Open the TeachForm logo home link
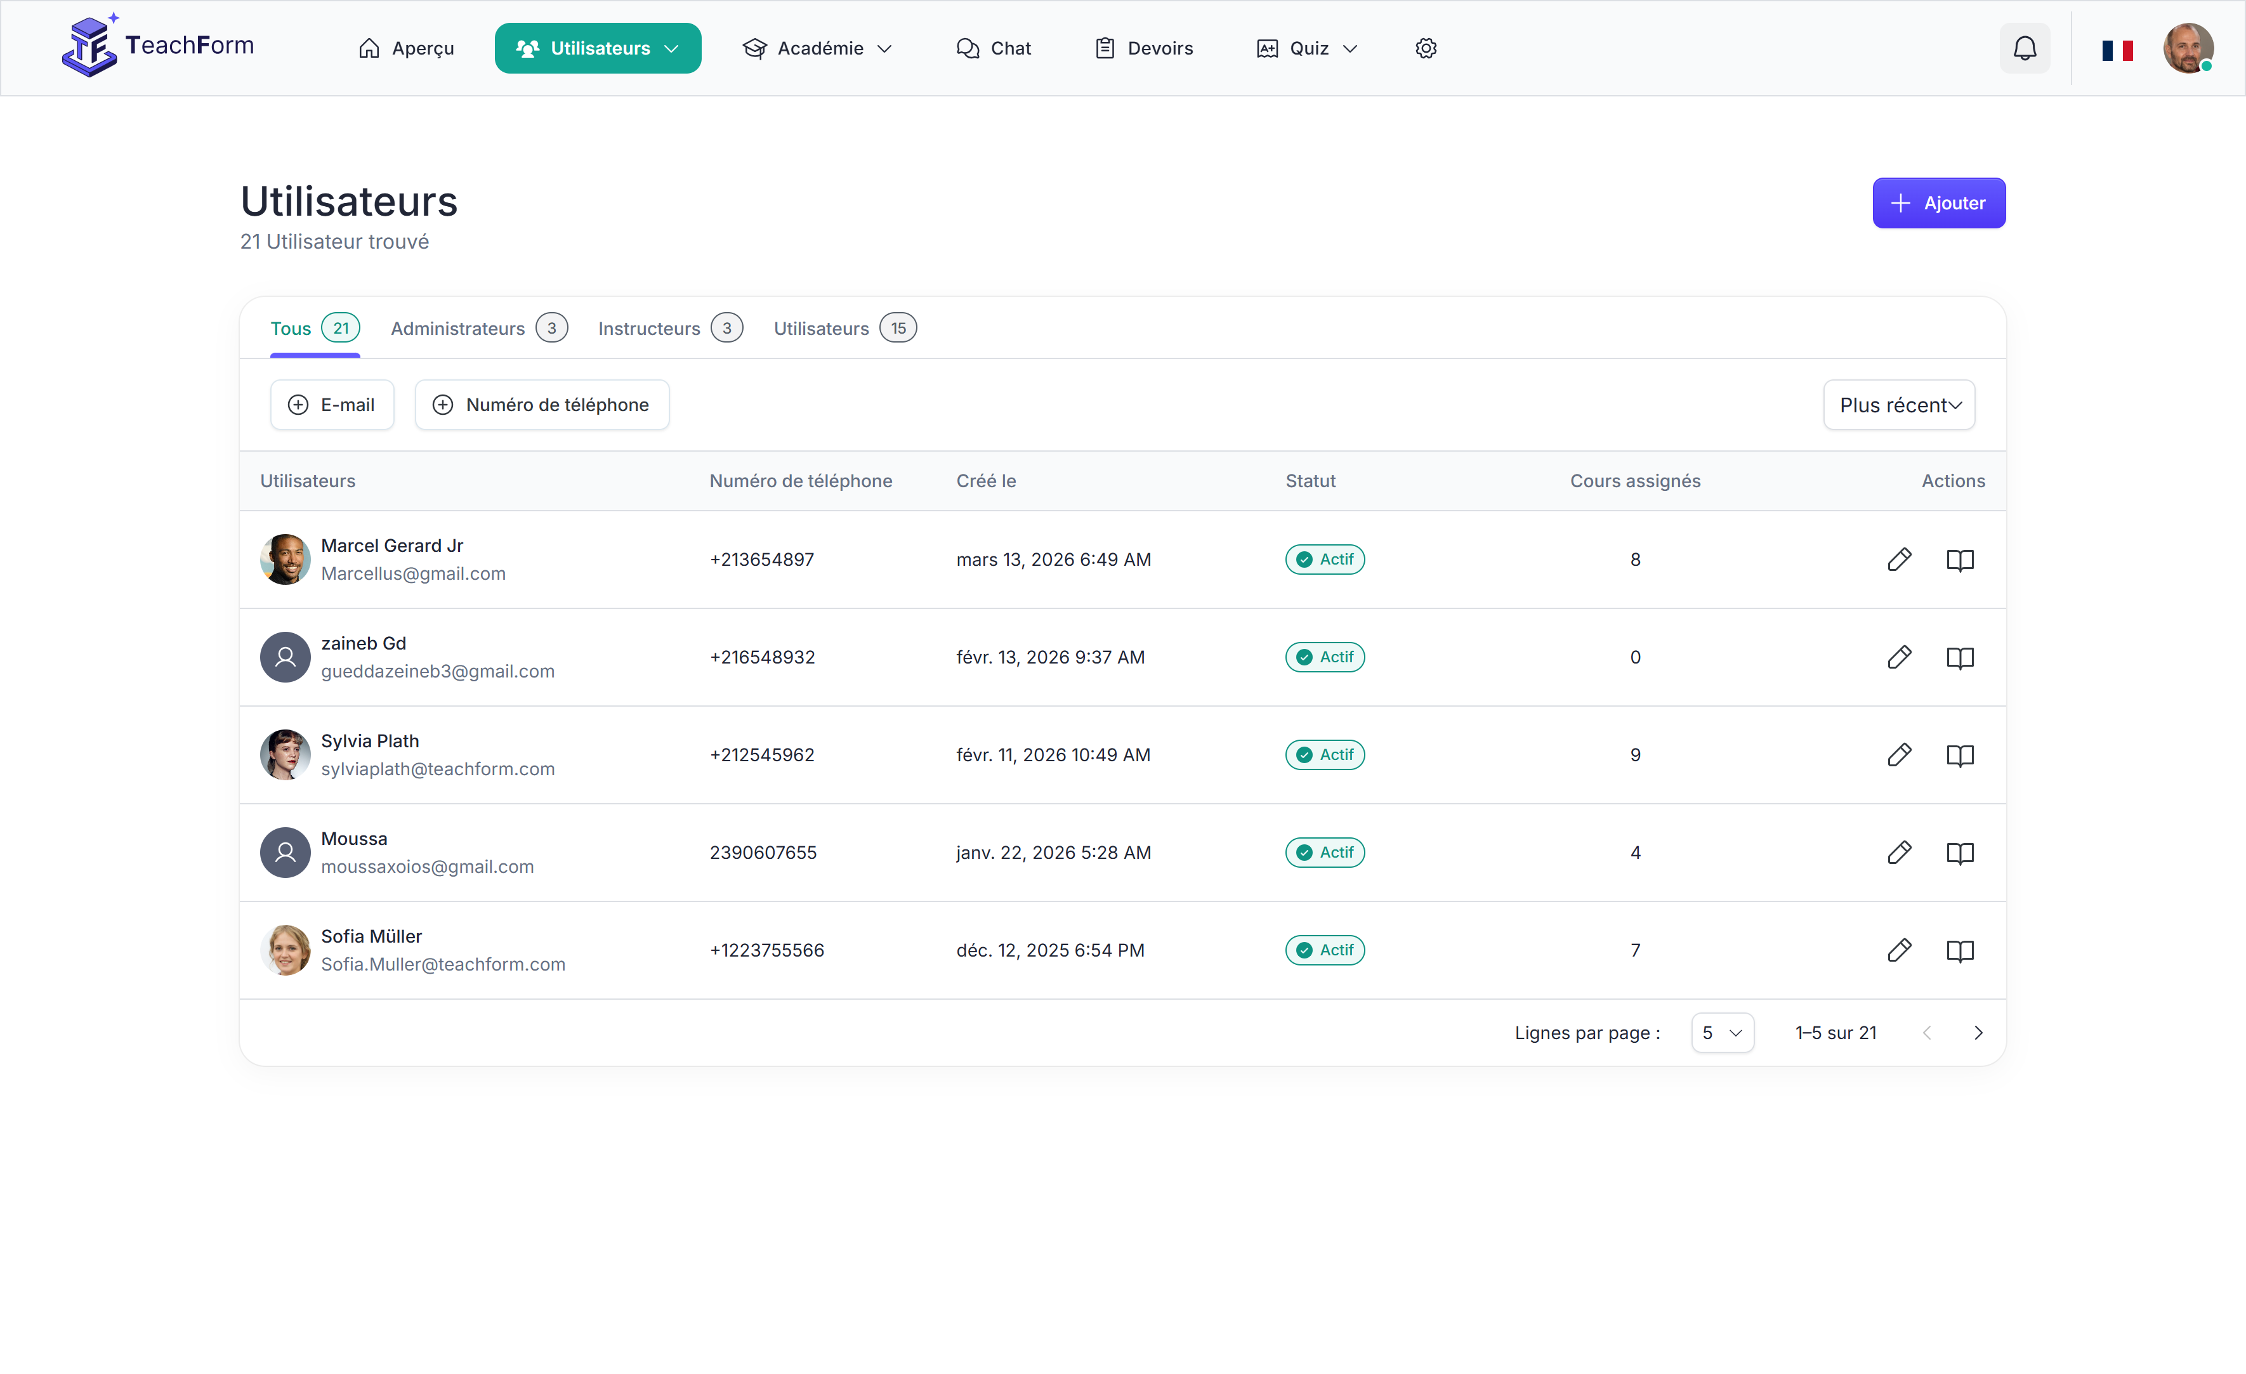 point(158,46)
